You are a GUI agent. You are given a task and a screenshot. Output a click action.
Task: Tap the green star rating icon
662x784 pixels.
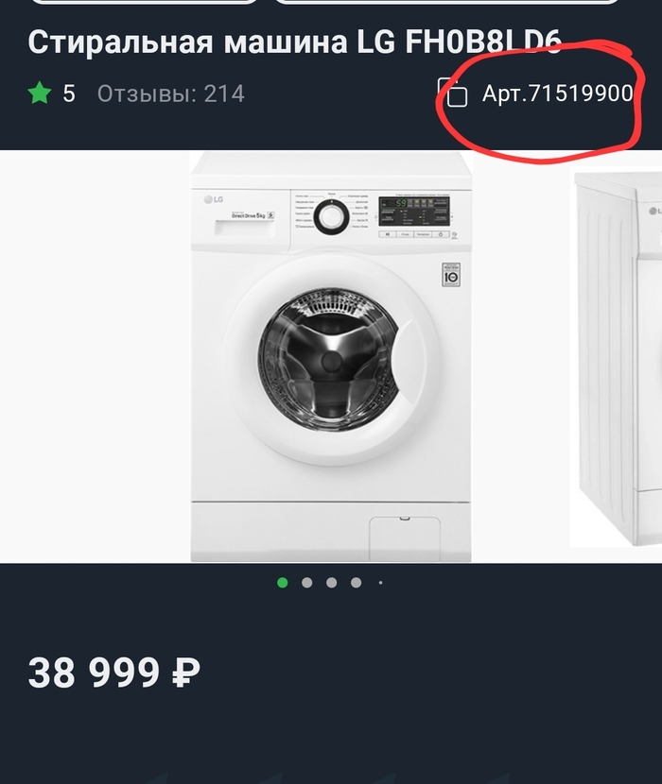(x=39, y=94)
